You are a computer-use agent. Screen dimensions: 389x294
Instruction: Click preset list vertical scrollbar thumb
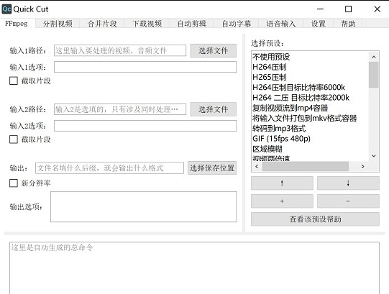click(374, 75)
